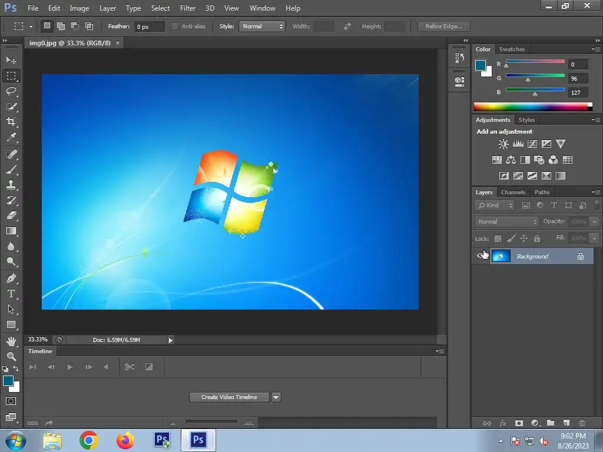Toggle Background layer visibility eye
603x452 pixels.
tap(481, 256)
